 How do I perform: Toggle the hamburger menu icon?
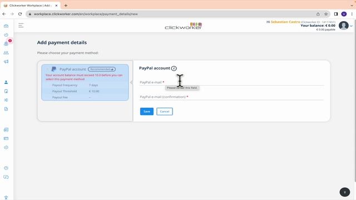21,26
